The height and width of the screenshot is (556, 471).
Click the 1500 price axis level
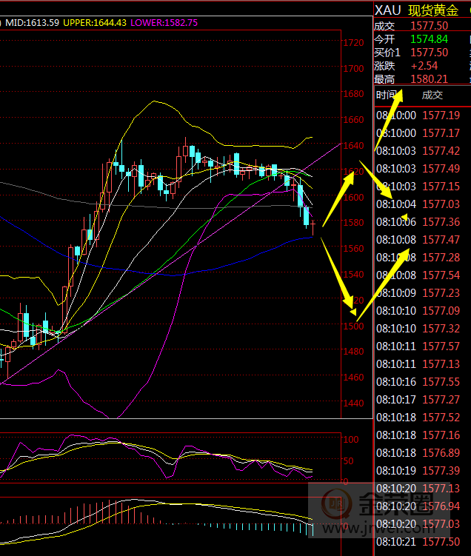[x=353, y=326]
